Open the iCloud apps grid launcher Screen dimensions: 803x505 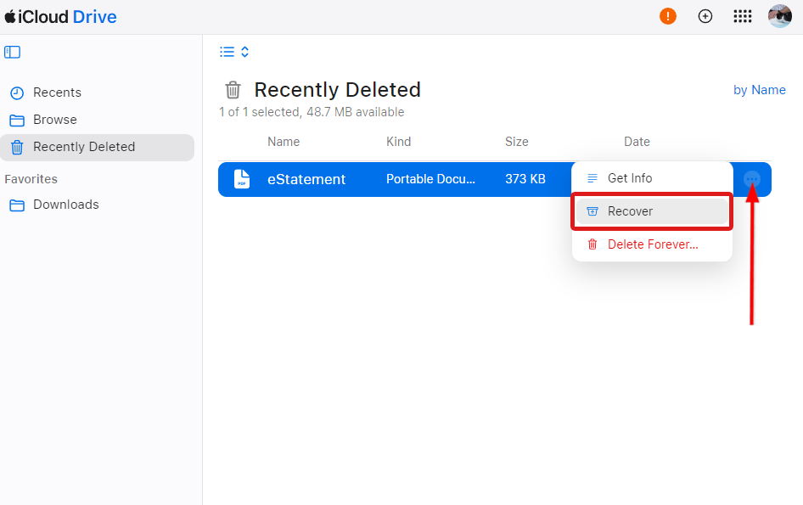743,16
